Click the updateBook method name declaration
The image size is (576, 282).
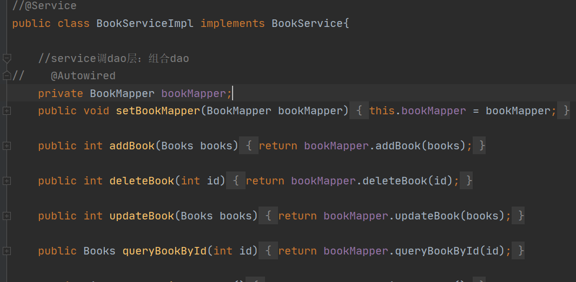tap(141, 216)
